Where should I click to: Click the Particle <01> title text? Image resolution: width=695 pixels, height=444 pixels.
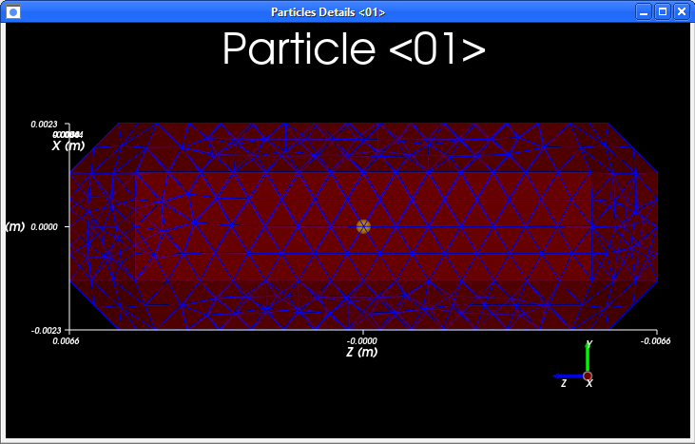pyautogui.click(x=354, y=48)
